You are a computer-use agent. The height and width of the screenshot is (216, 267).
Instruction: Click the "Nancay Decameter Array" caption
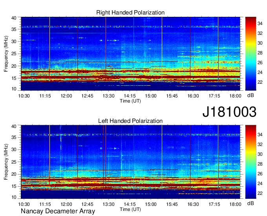click(x=58, y=211)
